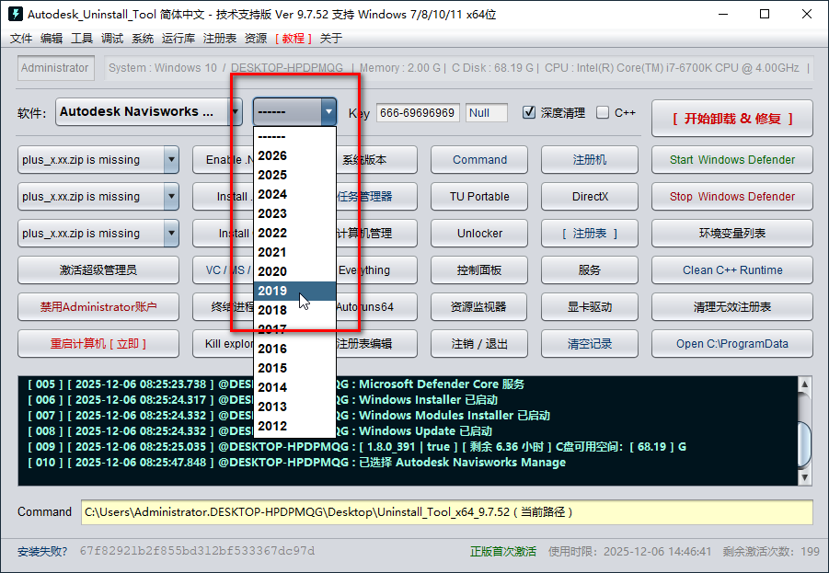
Task: Uncheck the 深度清理 checkbox
Action: tap(529, 112)
